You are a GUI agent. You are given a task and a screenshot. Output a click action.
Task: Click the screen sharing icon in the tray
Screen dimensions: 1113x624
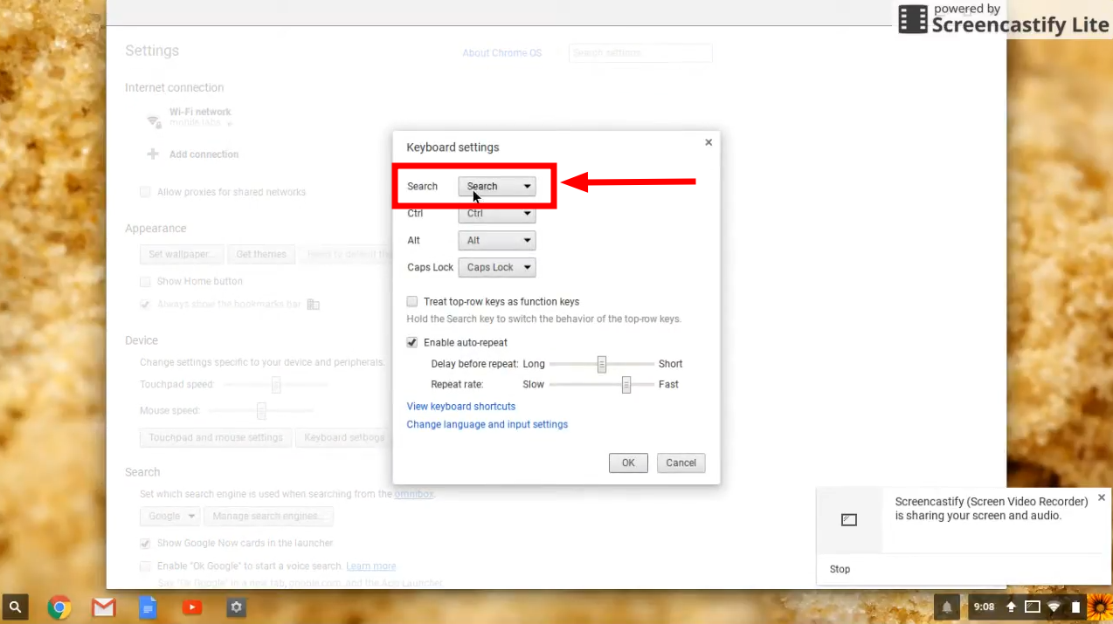click(x=1032, y=607)
